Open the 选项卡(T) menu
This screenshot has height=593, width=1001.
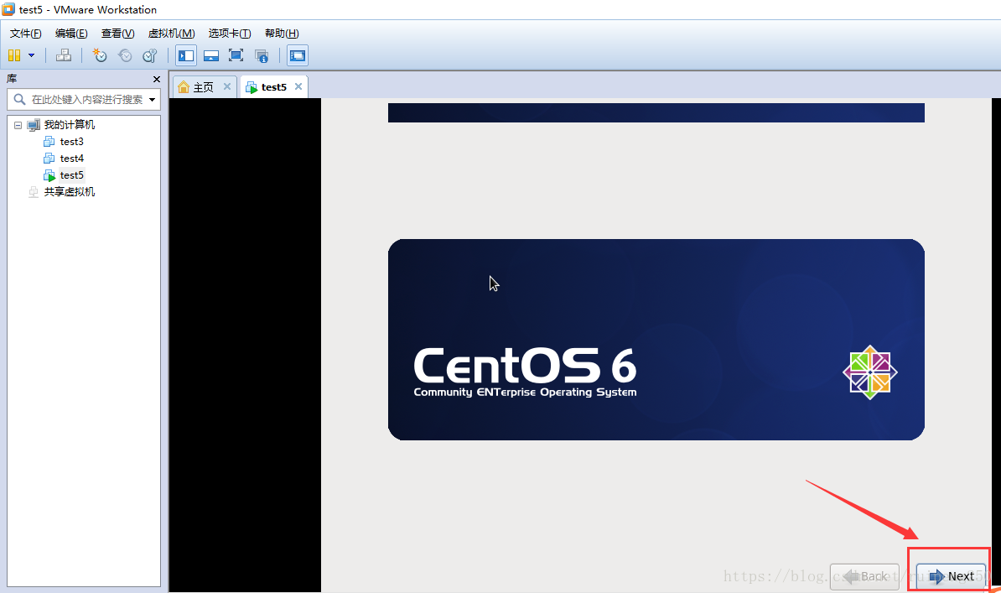click(x=229, y=34)
